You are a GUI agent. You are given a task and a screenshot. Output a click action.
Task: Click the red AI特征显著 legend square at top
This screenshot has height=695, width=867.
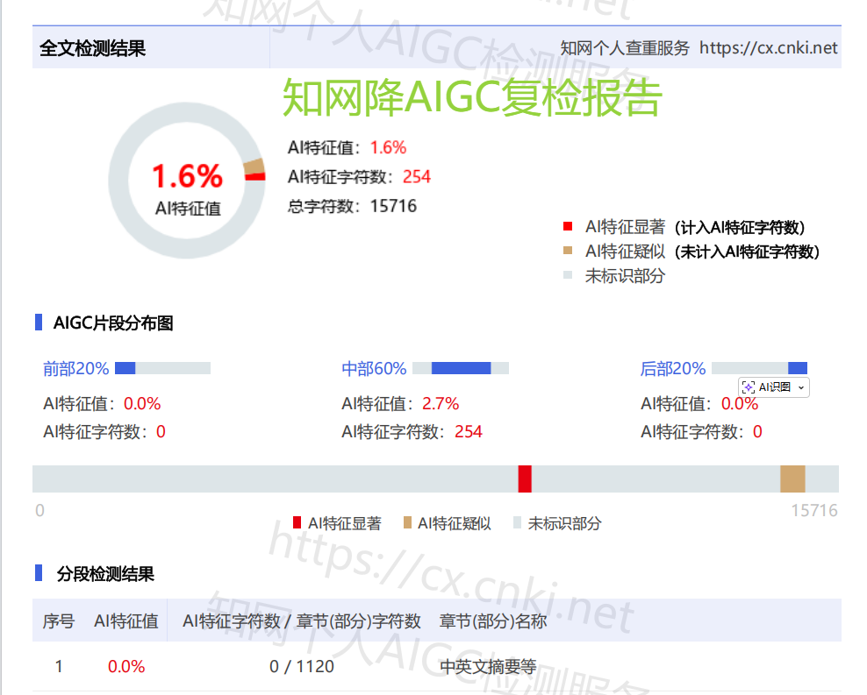pyautogui.click(x=568, y=227)
